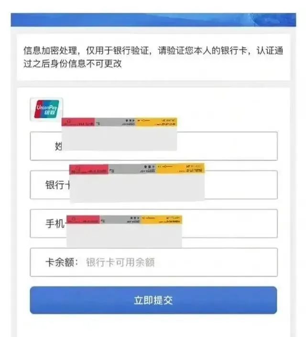
Task: Click the 卡余额 field label
Action: (x=61, y=262)
